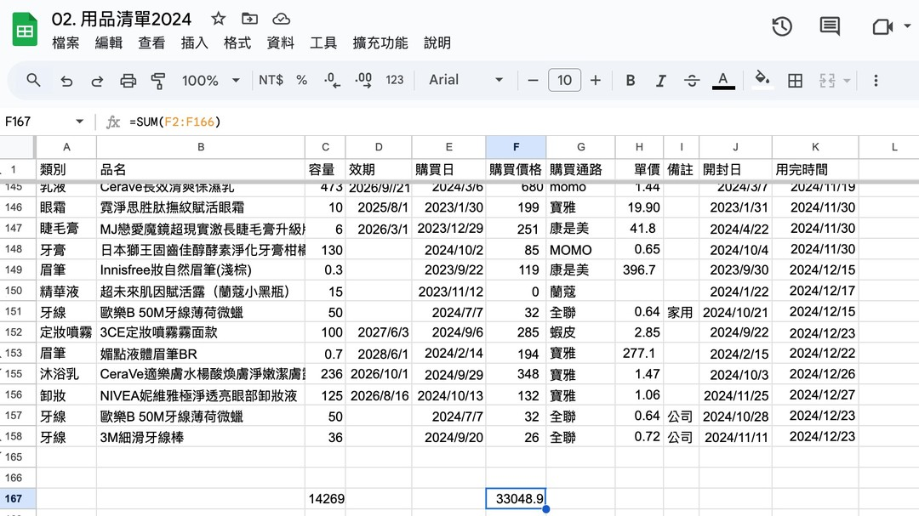The height and width of the screenshot is (516, 919).
Task: Open the comments panel icon
Action: (830, 27)
